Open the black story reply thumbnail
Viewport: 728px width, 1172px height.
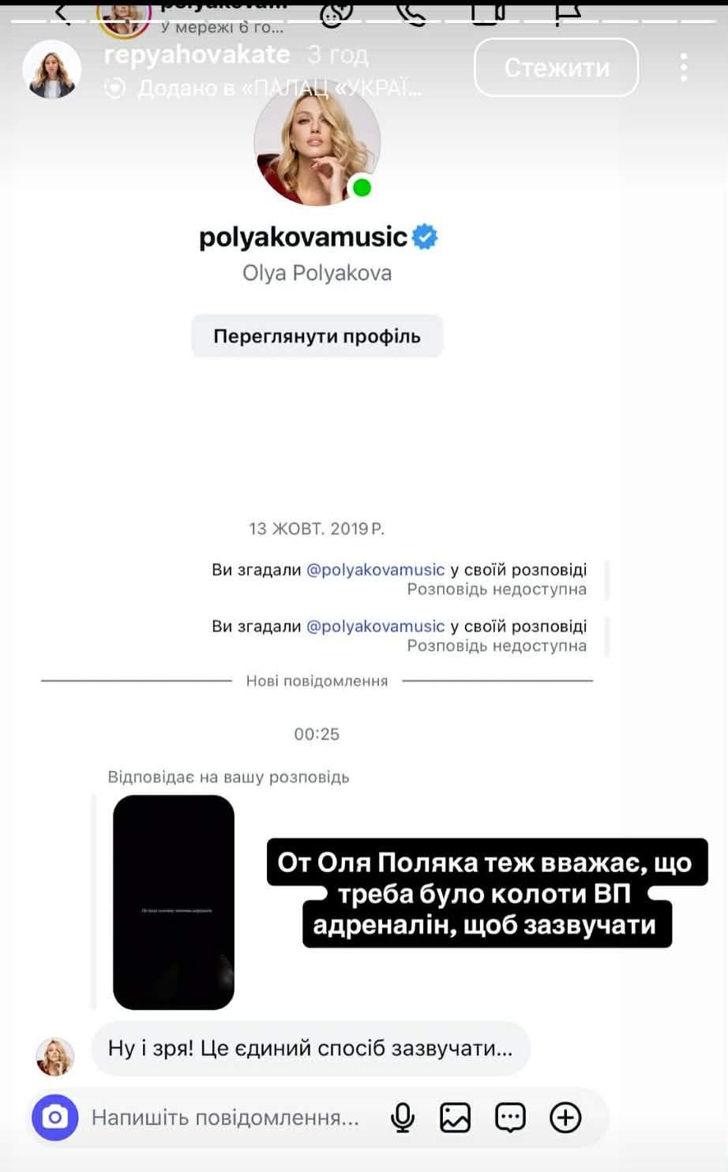(x=174, y=902)
